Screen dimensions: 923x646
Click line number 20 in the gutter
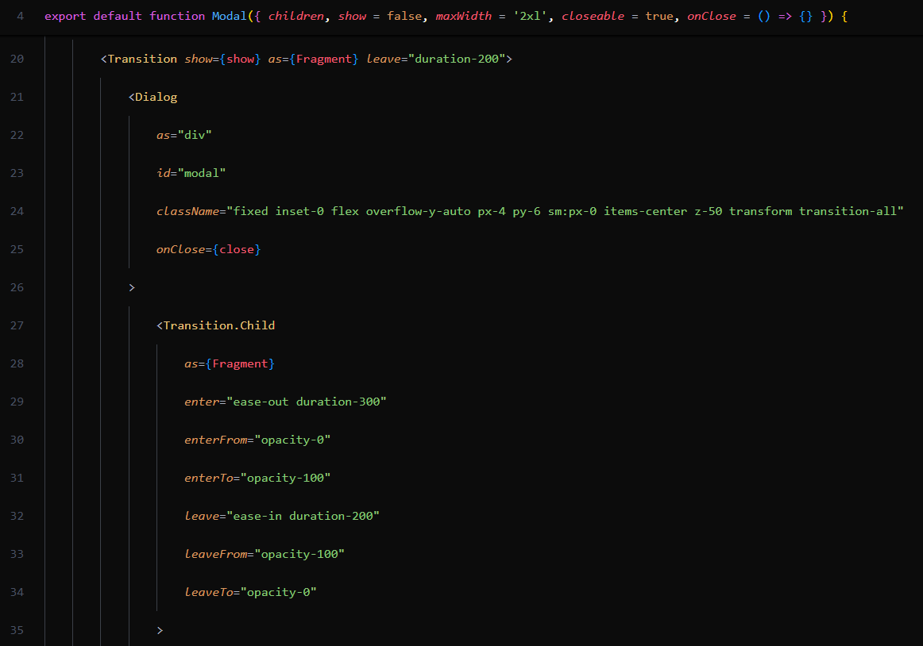pyautogui.click(x=17, y=59)
